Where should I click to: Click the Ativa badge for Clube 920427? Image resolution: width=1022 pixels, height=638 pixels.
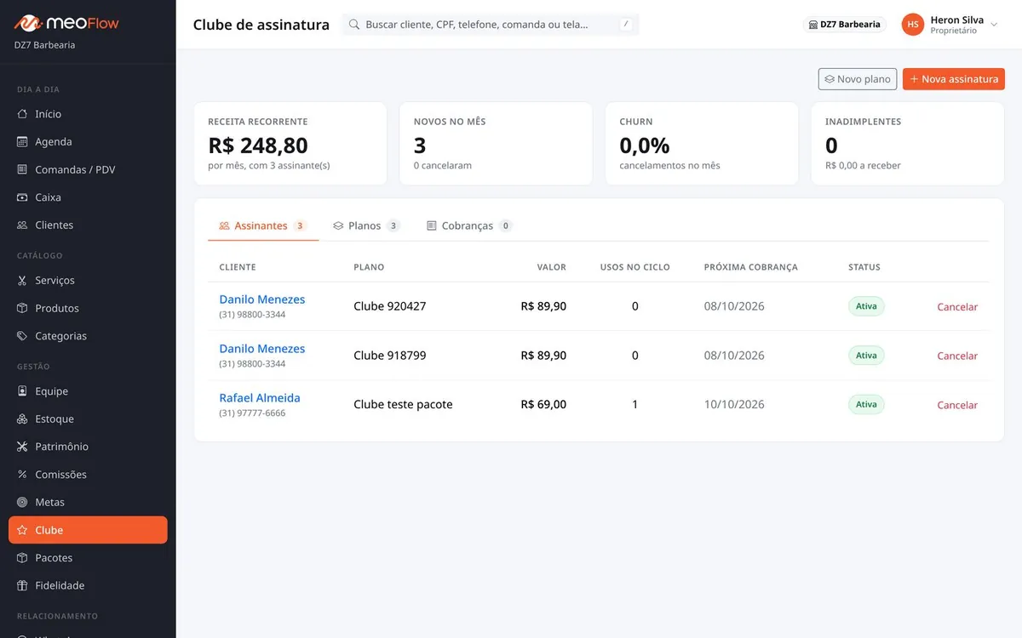point(866,306)
